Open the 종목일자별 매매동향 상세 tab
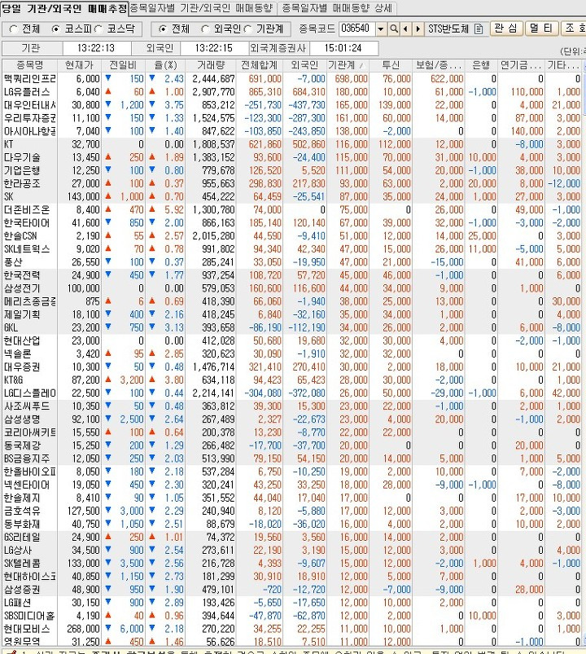Image resolution: width=586 pixels, height=654 pixels. tap(337, 8)
